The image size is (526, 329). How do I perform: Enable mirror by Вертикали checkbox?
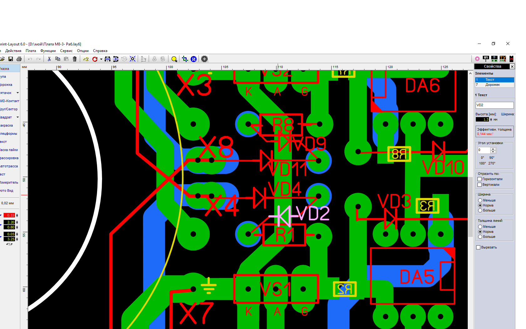click(x=479, y=185)
